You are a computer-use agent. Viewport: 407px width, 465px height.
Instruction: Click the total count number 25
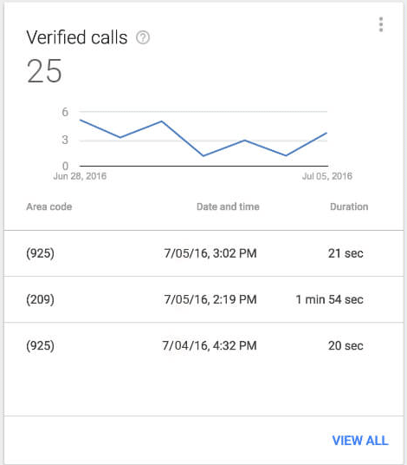(x=44, y=71)
